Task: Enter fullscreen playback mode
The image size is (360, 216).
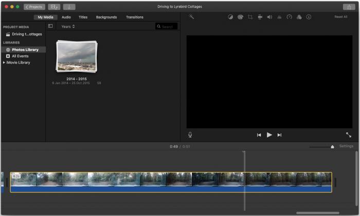Action: coord(349,135)
